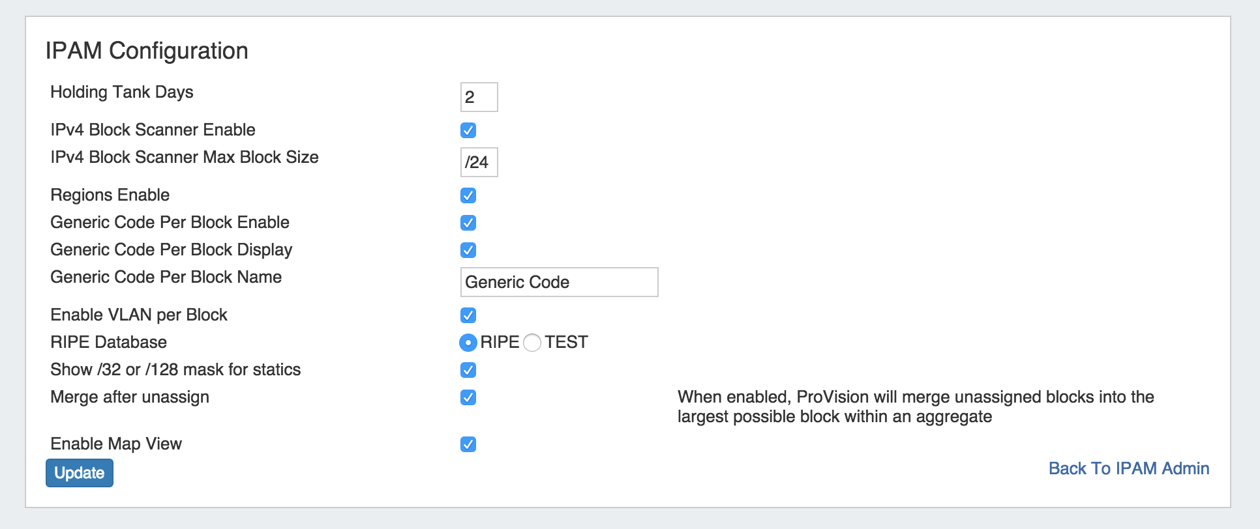Click the Merge after unassign description text
Image resolution: width=1260 pixels, height=529 pixels.
tap(915, 407)
